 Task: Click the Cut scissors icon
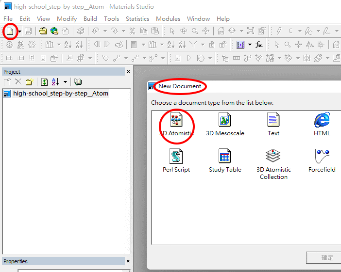[x=132, y=31]
